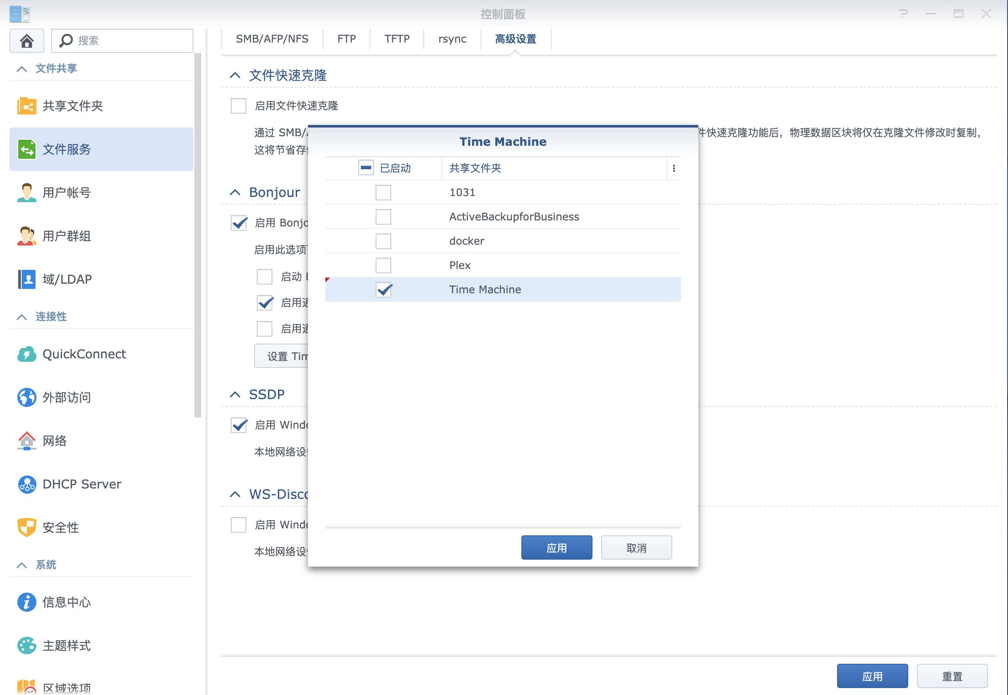Open 用户群组 settings
The width and height of the screenshot is (1008, 695).
pyautogui.click(x=66, y=236)
